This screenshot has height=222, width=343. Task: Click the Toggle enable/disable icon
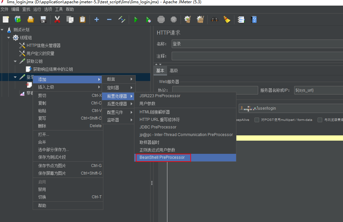click(x=121, y=19)
